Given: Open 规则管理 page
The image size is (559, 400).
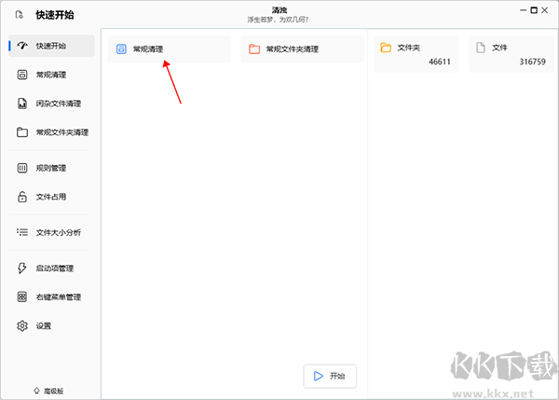Looking at the screenshot, I should point(50,169).
